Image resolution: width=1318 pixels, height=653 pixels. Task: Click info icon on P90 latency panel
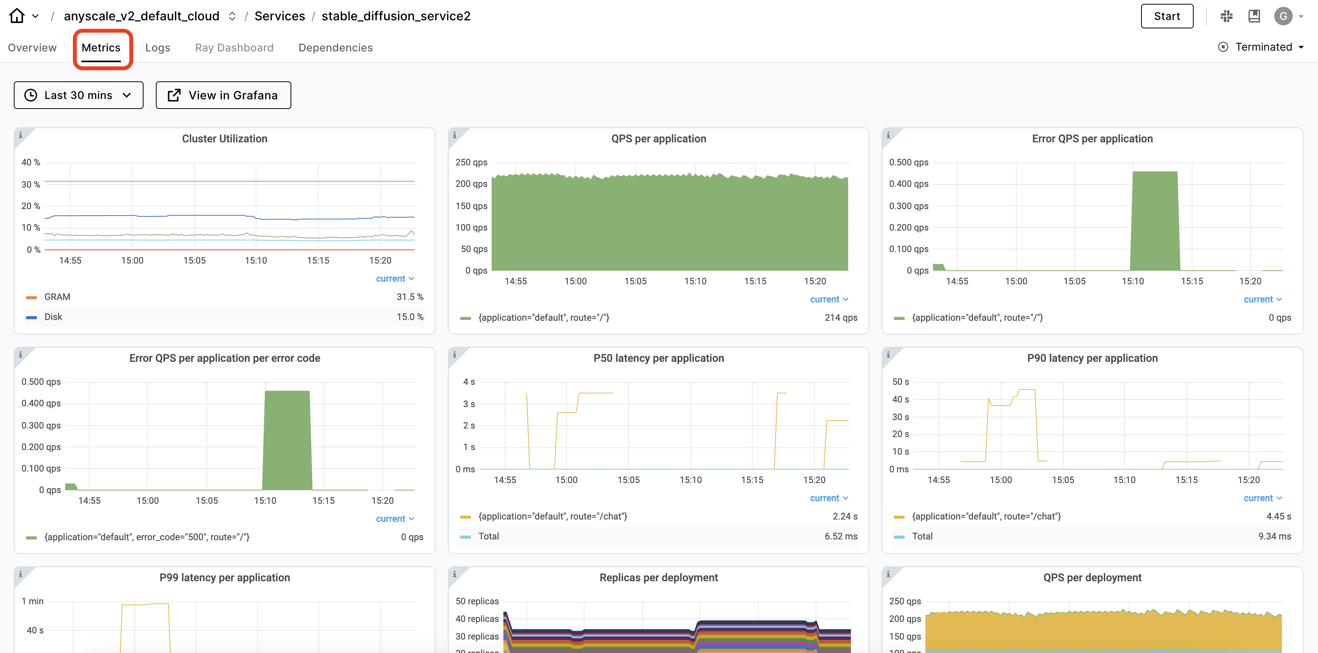tap(888, 355)
